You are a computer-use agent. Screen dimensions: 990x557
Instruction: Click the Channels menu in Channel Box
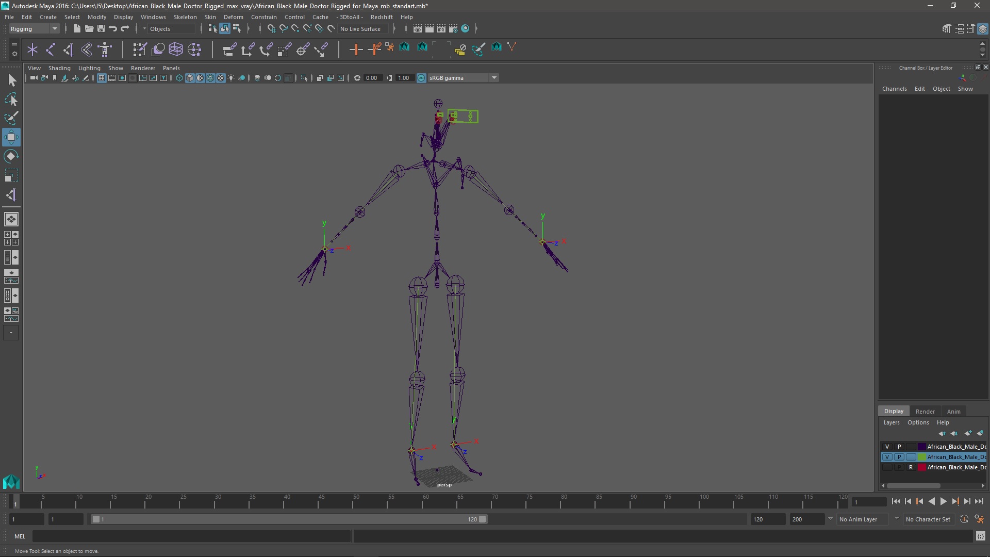click(894, 89)
